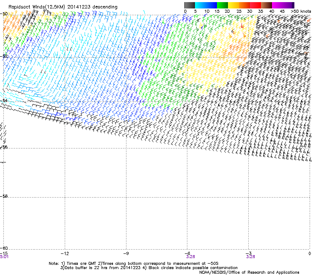
Task: Click the purple '3:28' time under -3
Action: click(250, 257)
